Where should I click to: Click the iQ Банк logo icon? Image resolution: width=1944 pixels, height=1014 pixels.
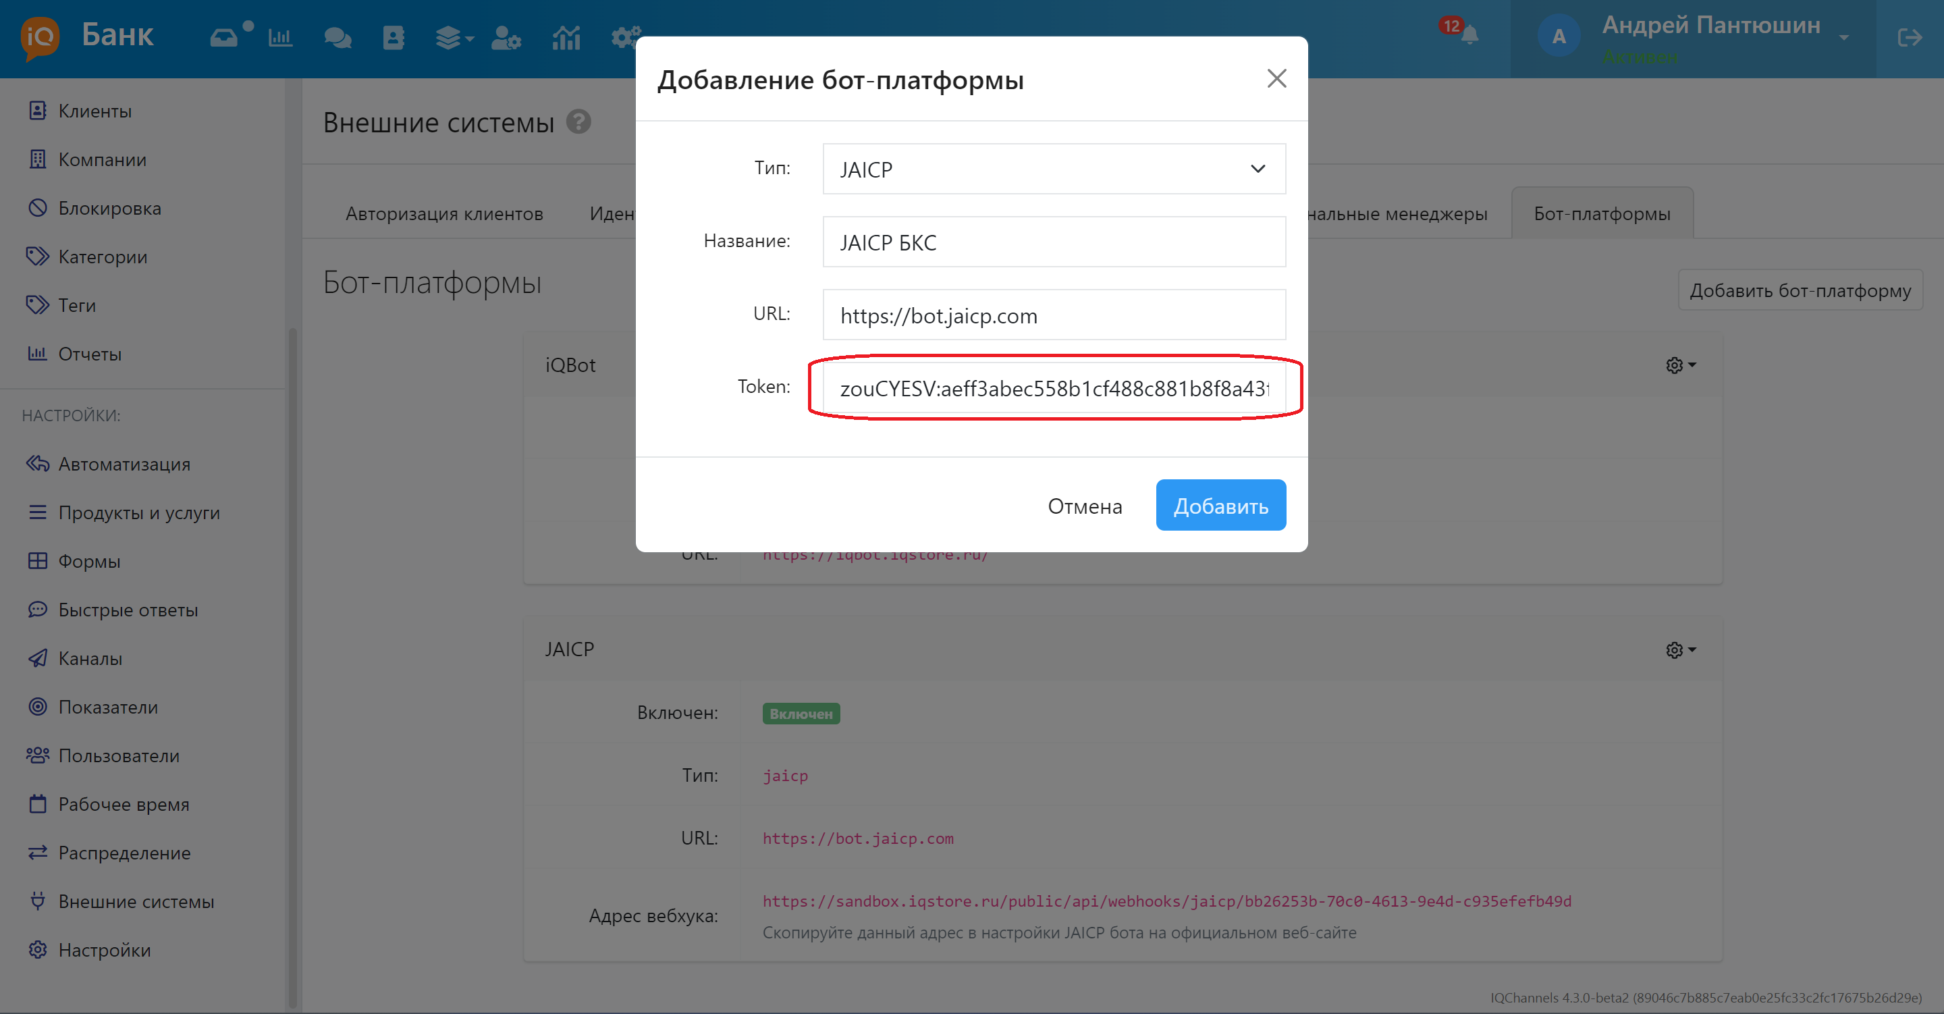click(x=40, y=37)
